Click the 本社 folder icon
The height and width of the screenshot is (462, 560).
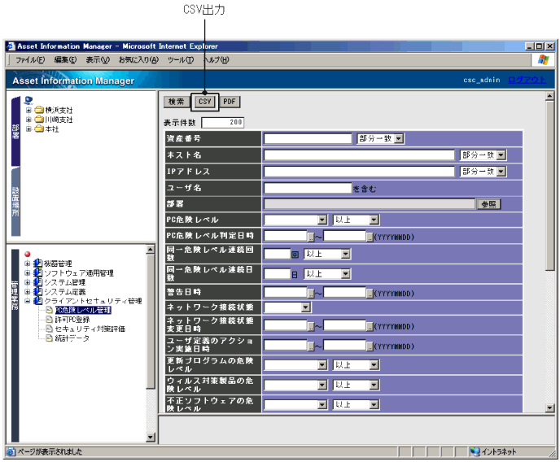point(39,129)
